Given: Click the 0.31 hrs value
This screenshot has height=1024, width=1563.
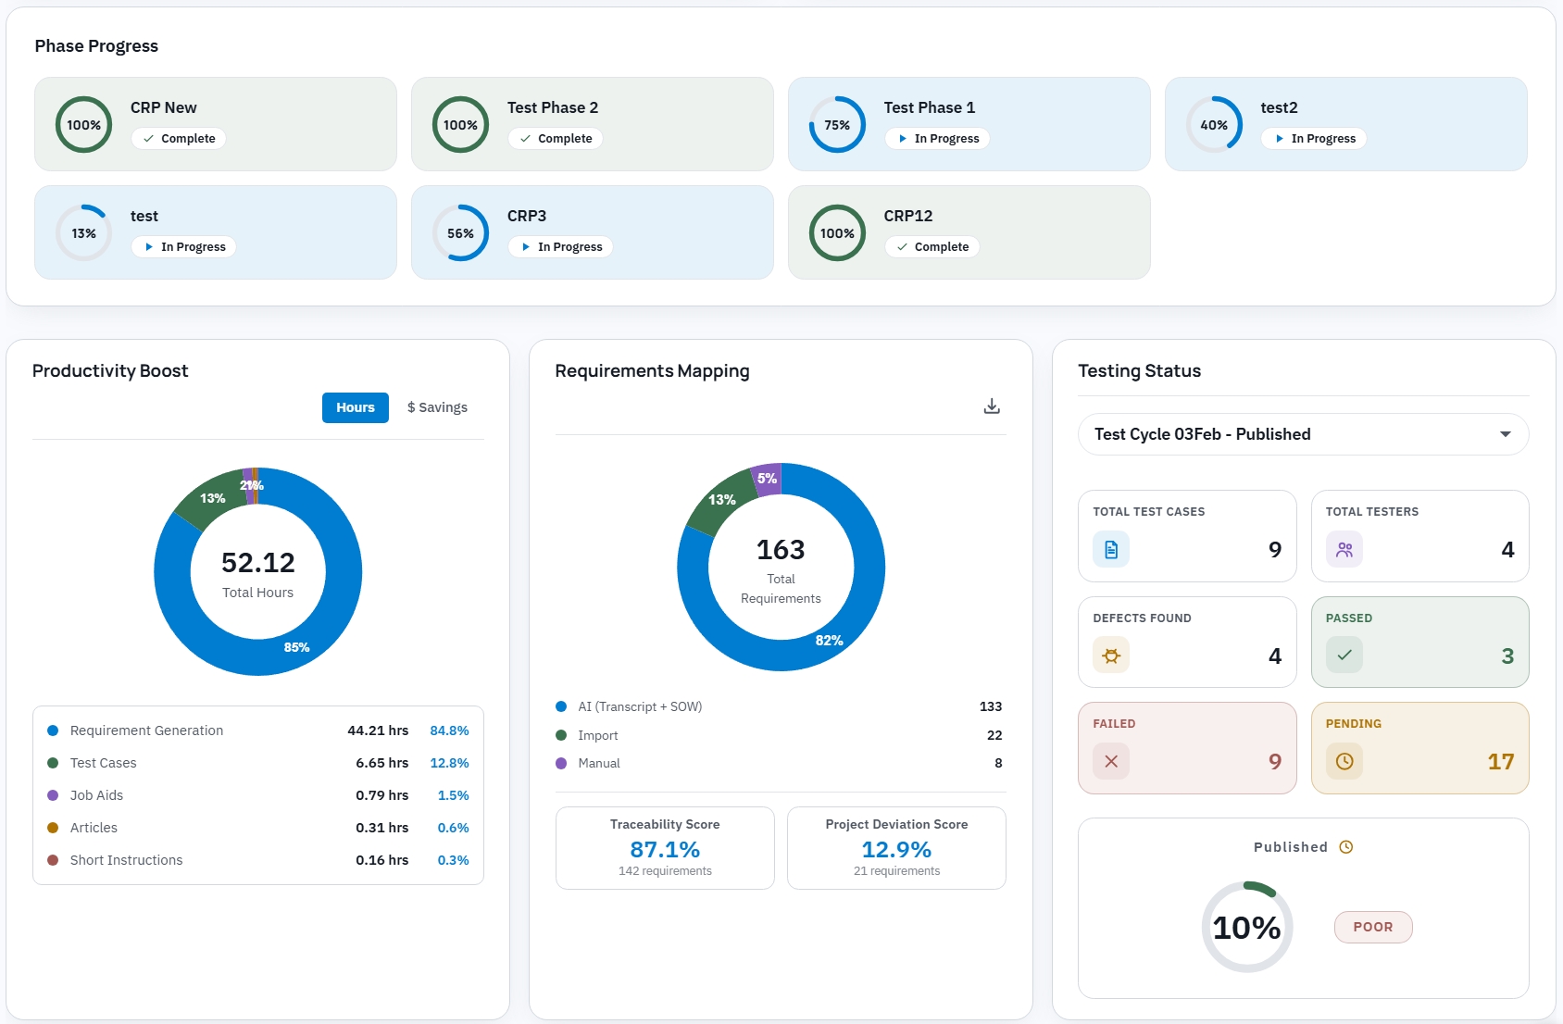Looking at the screenshot, I should (382, 828).
